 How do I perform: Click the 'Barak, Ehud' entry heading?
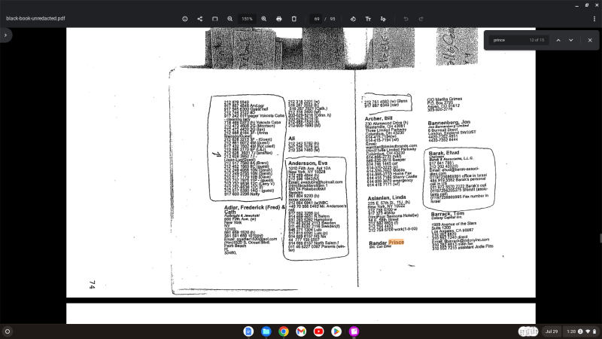click(444, 153)
